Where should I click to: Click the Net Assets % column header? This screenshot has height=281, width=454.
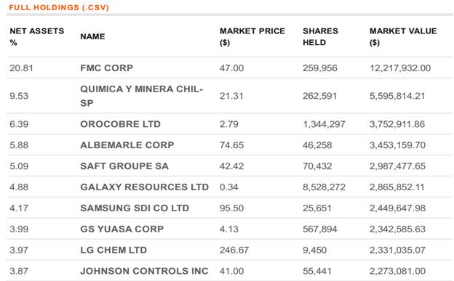tap(37, 36)
